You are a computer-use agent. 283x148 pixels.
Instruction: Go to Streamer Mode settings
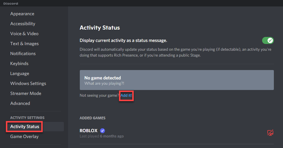pyautogui.click(x=26, y=93)
